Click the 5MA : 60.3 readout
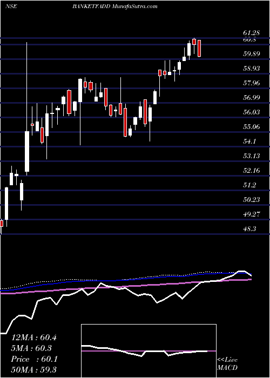The image size is (270, 378). click(x=32, y=348)
